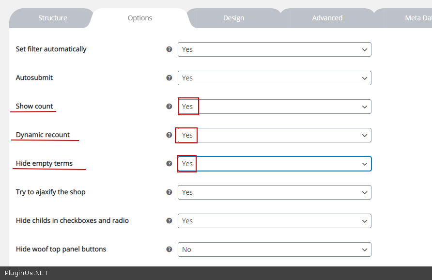432x280 pixels.
Task: Click Hide woof top panel buttons help icon
Action: click(x=169, y=249)
